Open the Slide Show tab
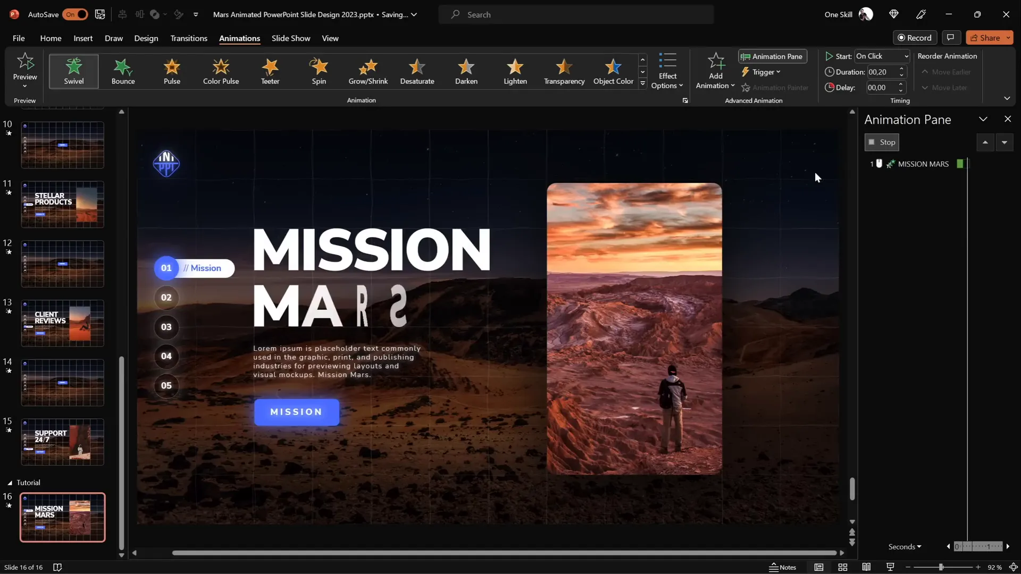This screenshot has height=574, width=1021. point(290,38)
